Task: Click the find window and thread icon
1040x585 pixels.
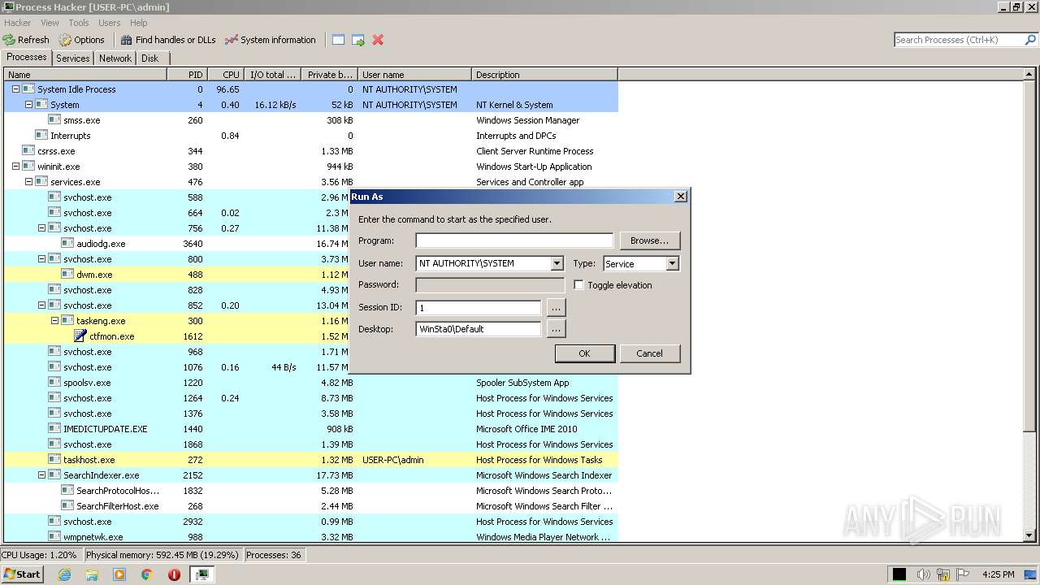Action: pos(358,40)
